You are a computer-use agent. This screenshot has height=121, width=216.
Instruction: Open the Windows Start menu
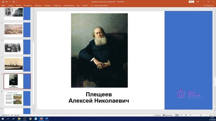(x=3, y=119)
